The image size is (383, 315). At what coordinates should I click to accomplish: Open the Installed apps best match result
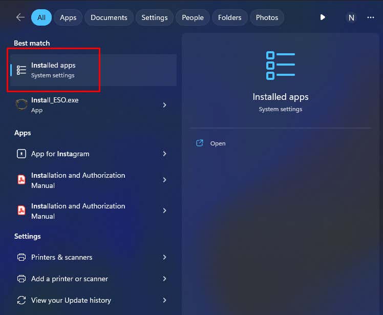(x=53, y=70)
